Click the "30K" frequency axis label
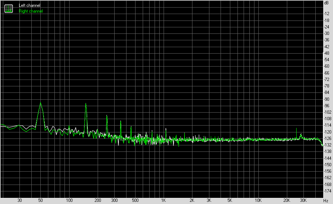The image size is (333, 204). 303,200
